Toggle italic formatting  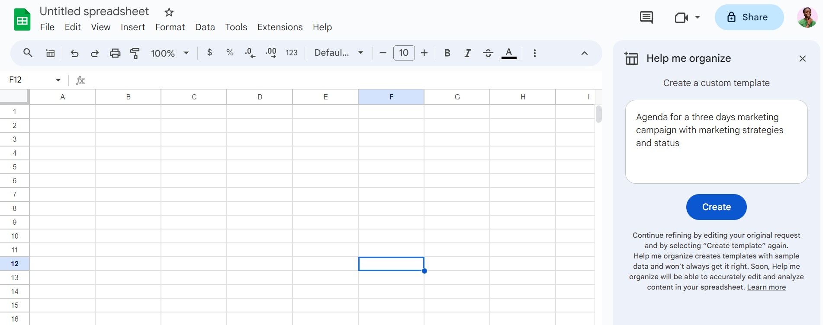coord(468,53)
